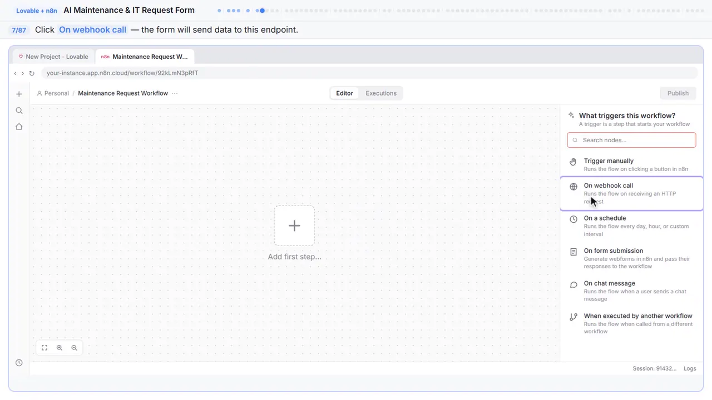
Task: Pick the On a schedule trigger
Action: [632, 226]
